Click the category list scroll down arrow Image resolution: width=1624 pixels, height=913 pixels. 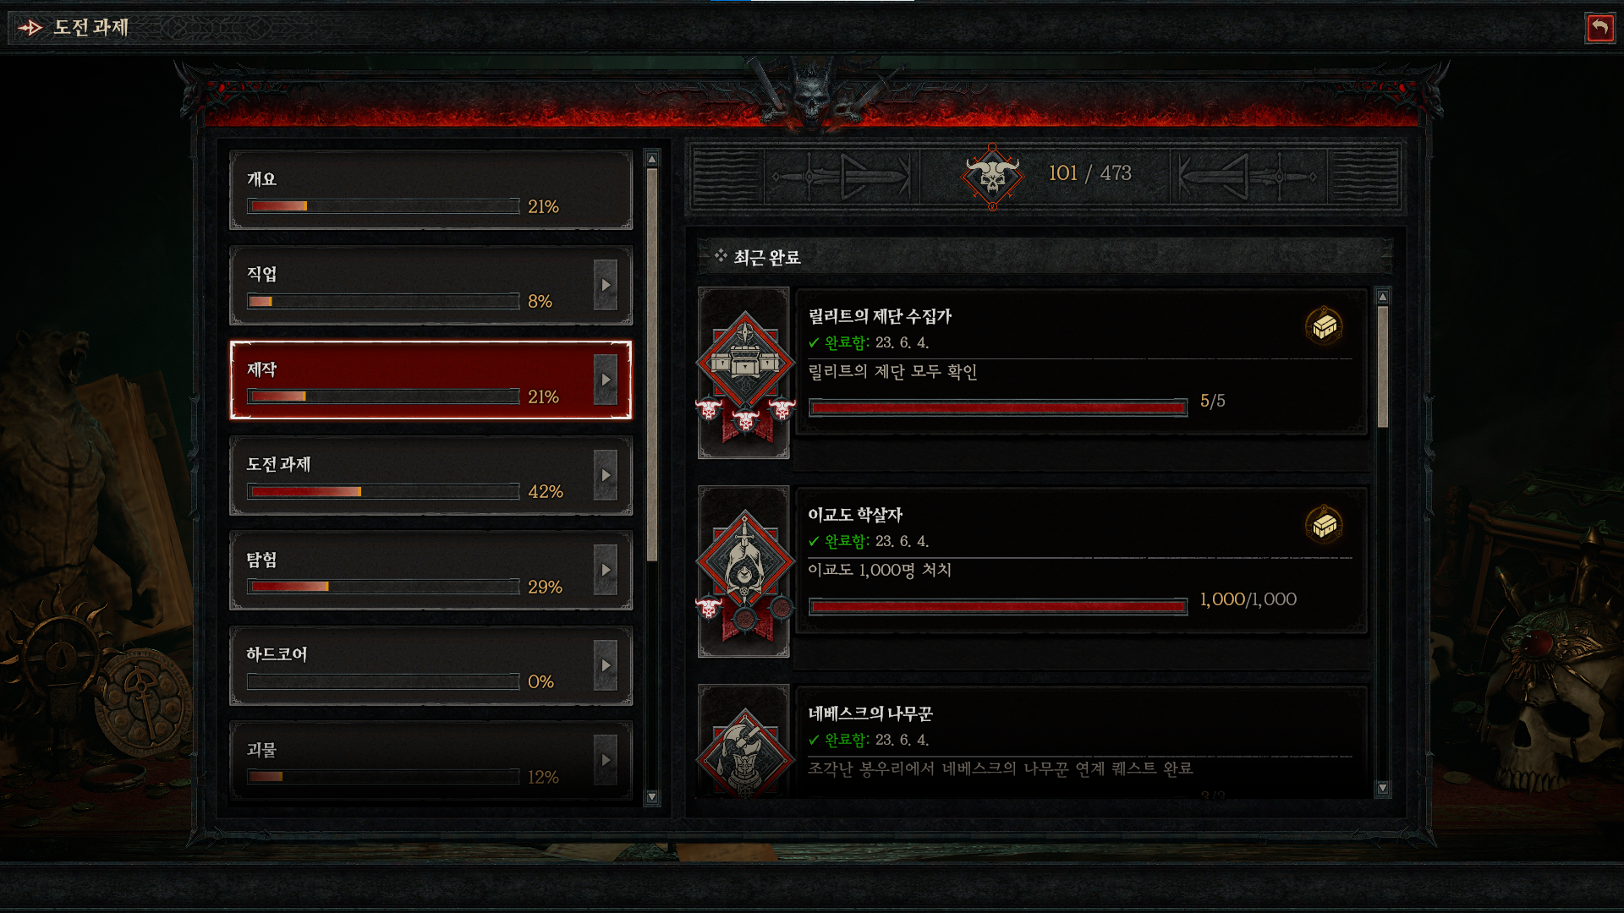pyautogui.click(x=651, y=796)
